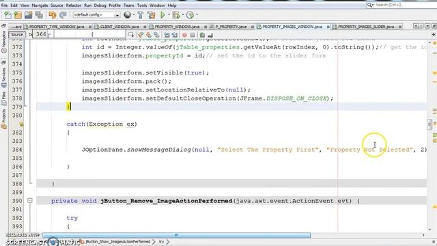
Task: Click the vertical scrollbar thumb of the editor
Action: tap(429, 124)
